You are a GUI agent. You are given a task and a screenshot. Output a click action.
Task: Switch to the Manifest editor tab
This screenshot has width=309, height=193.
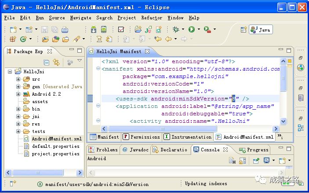click(104, 137)
